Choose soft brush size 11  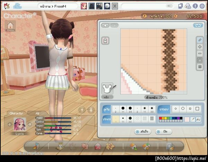[x=145, y=109]
